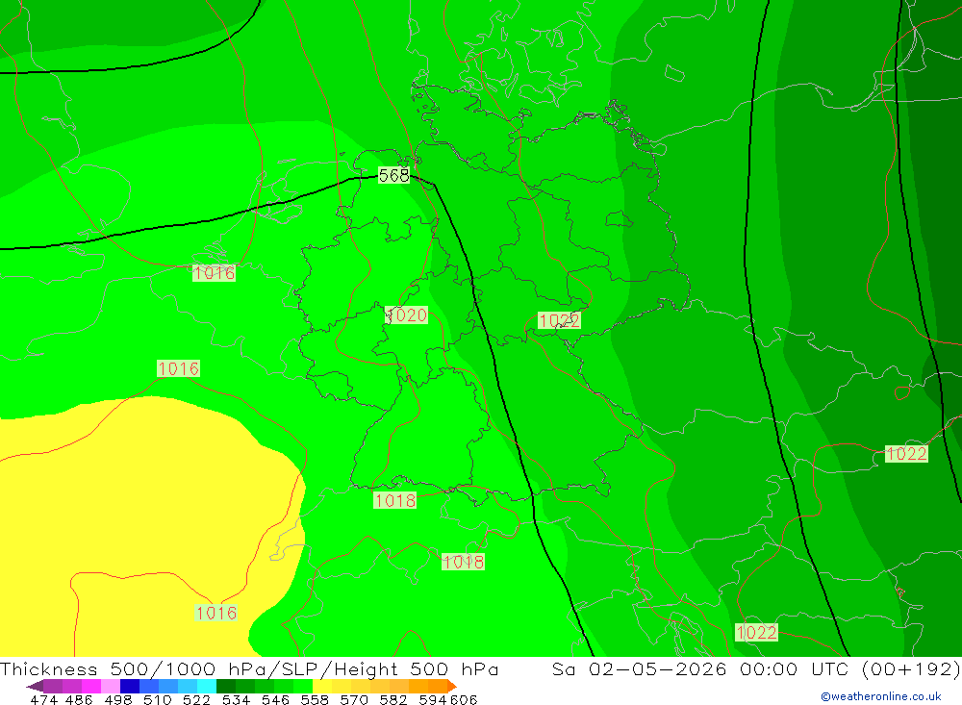Click the legend value 582
This screenshot has width=962, height=705.
click(x=393, y=699)
